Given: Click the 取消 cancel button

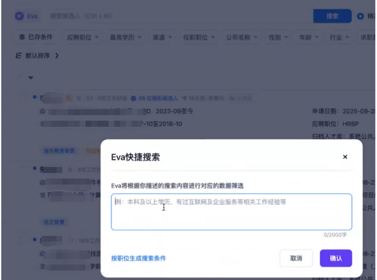Looking at the screenshot, I should [x=296, y=258].
